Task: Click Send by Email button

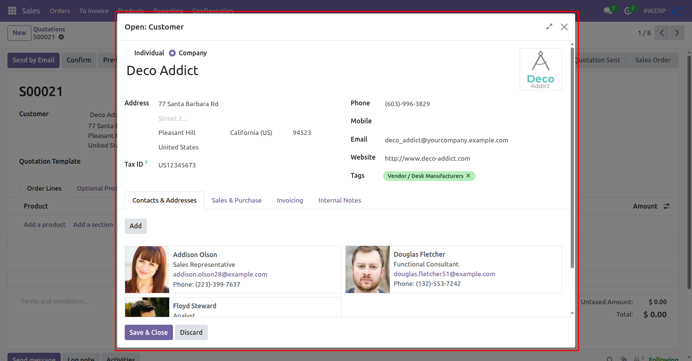Action: point(33,60)
